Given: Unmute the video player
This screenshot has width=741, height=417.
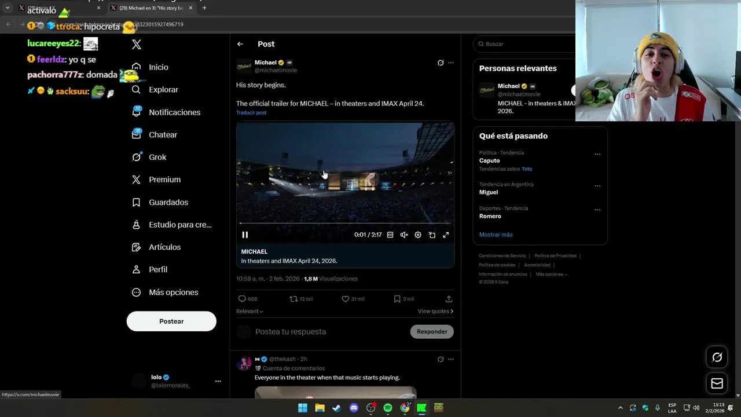Looking at the screenshot, I should coord(404,235).
